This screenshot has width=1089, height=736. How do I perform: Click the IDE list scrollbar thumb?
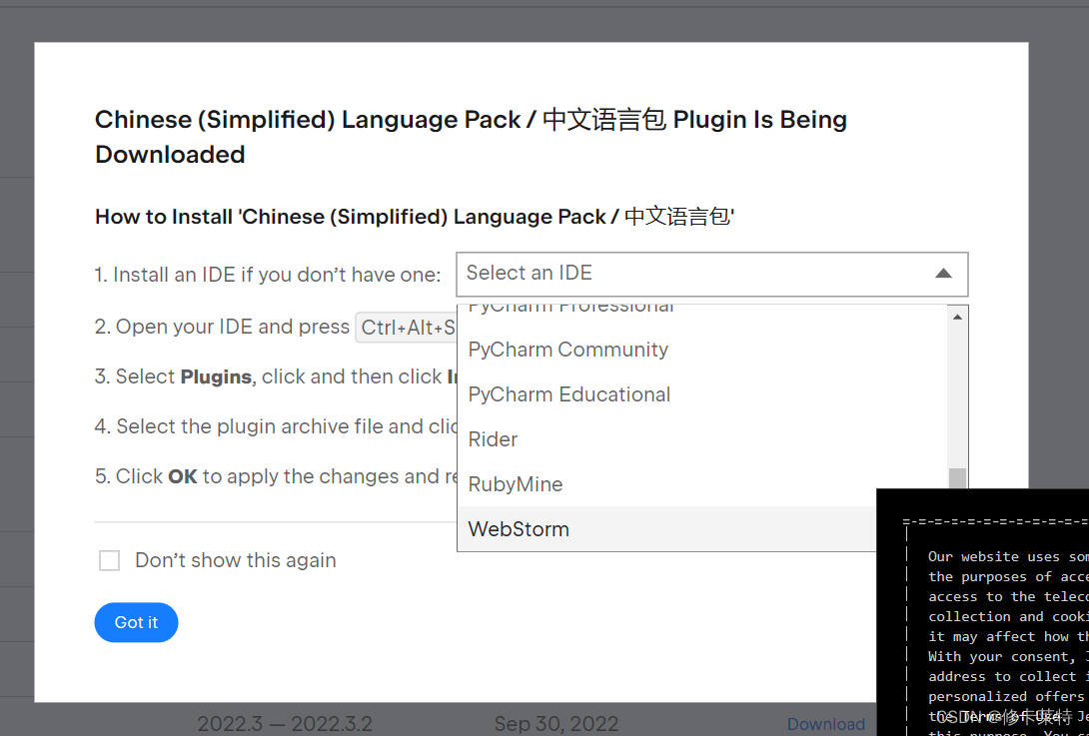958,478
